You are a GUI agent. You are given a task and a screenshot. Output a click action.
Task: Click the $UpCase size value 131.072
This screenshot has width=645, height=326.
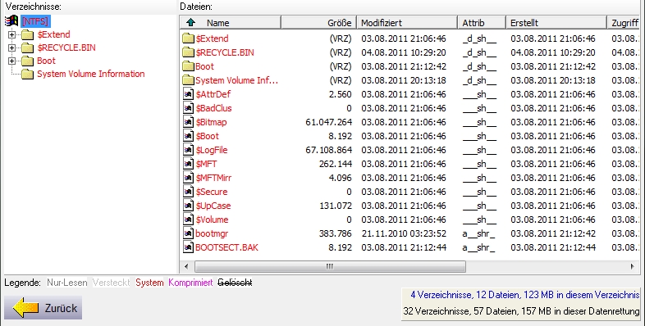[x=336, y=206]
